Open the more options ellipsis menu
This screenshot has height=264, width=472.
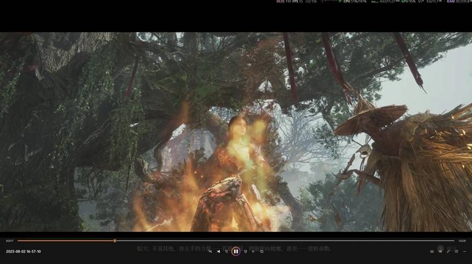pyautogui.click(x=464, y=251)
